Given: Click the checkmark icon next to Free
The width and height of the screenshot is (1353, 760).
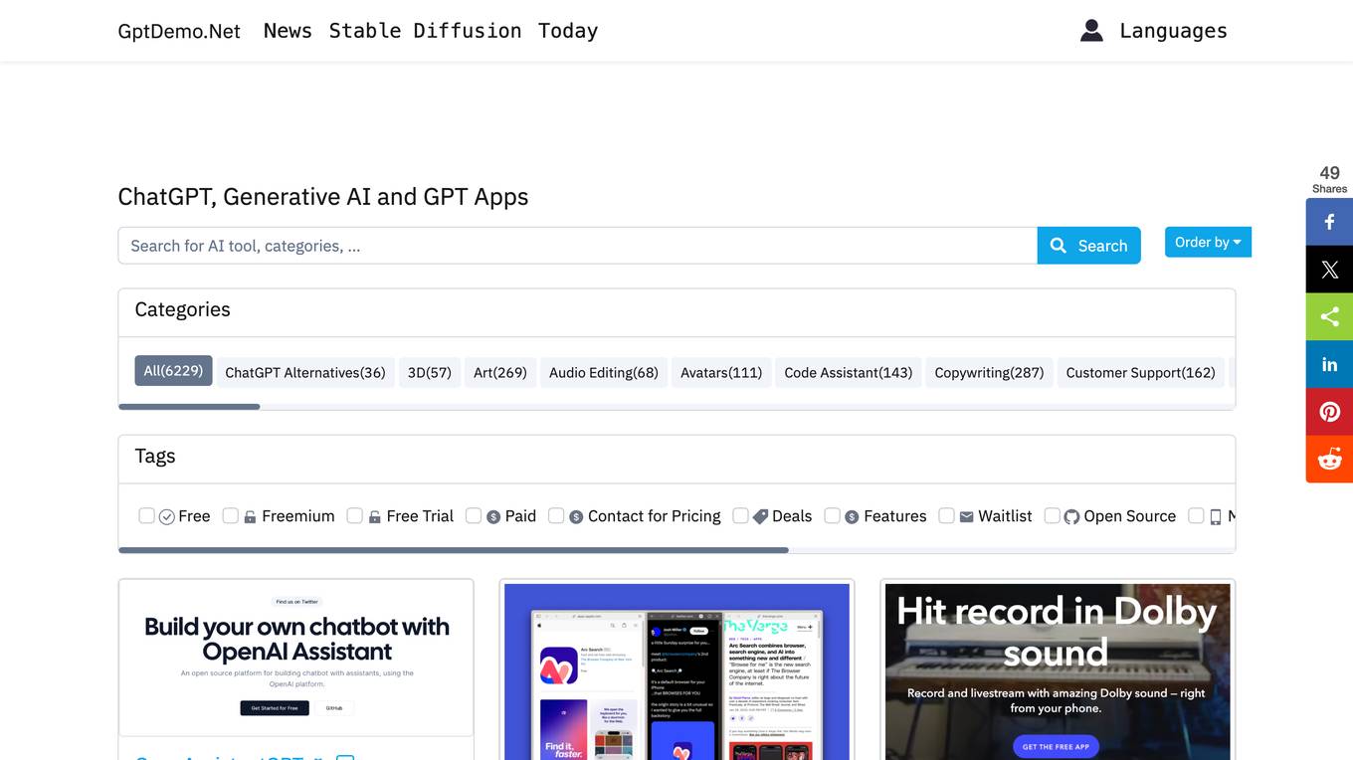Looking at the screenshot, I should 167,516.
